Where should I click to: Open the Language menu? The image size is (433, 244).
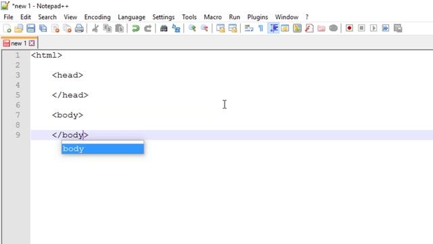click(x=131, y=17)
